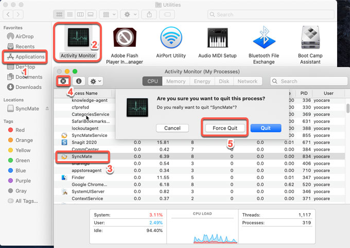The height and width of the screenshot is (248, 350).
Task: Select the Red tag
Action: [16, 130]
